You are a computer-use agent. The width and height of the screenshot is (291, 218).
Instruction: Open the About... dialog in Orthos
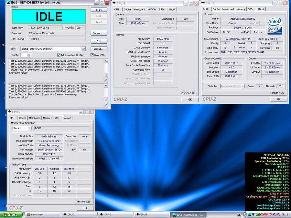99,49
